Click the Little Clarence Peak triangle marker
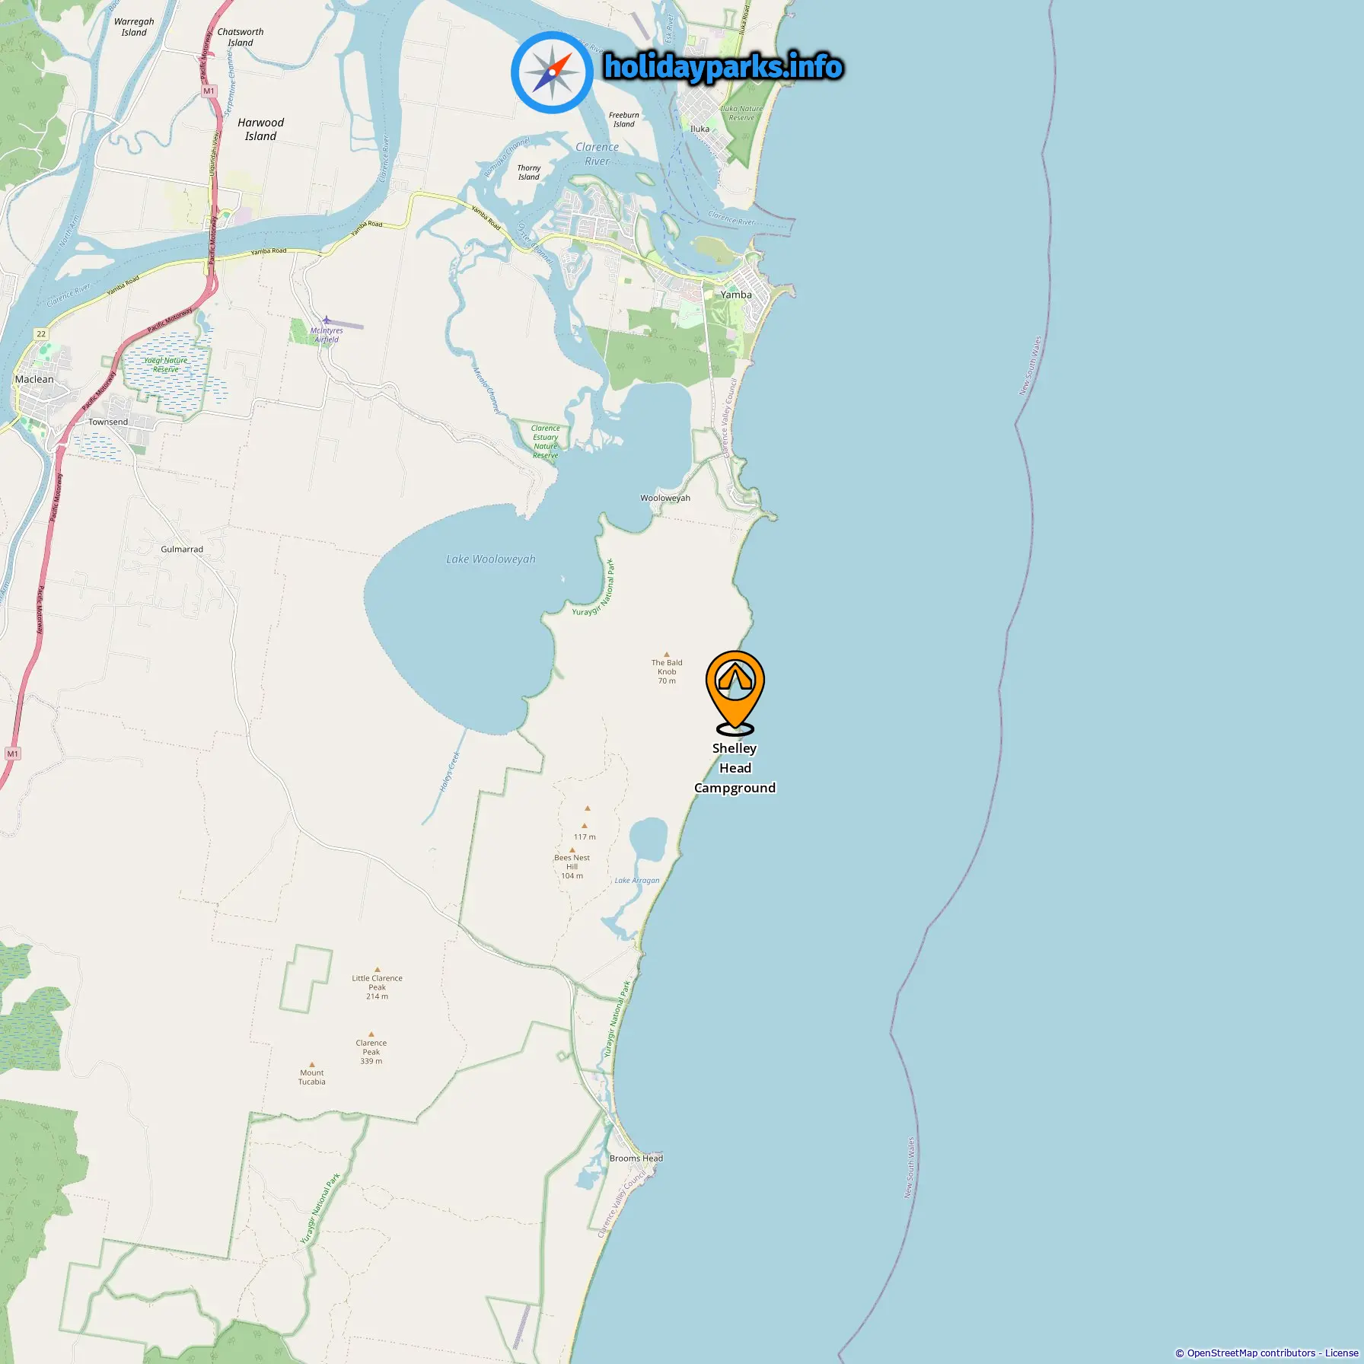1364x1364 pixels. (377, 970)
